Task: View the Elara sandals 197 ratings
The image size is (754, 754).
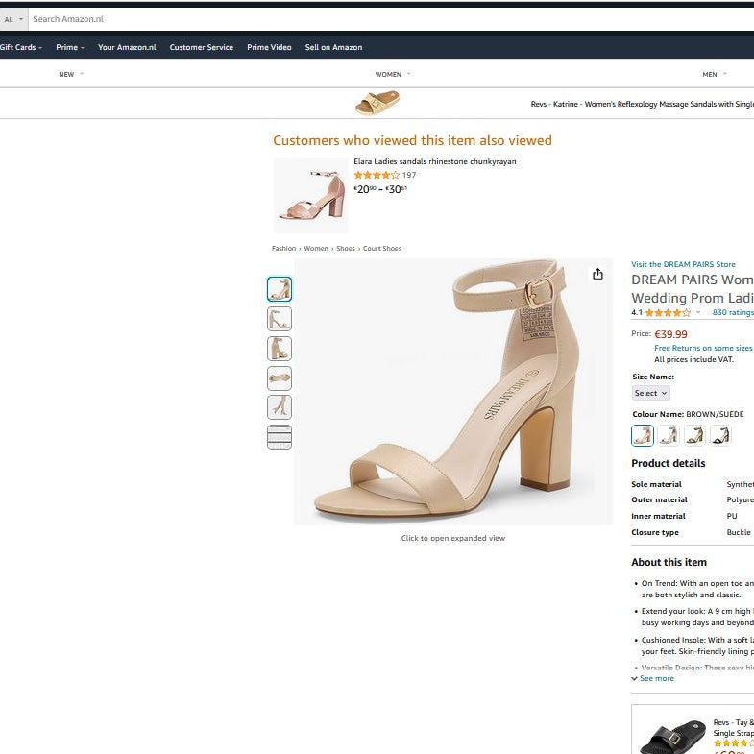Action: (409, 175)
